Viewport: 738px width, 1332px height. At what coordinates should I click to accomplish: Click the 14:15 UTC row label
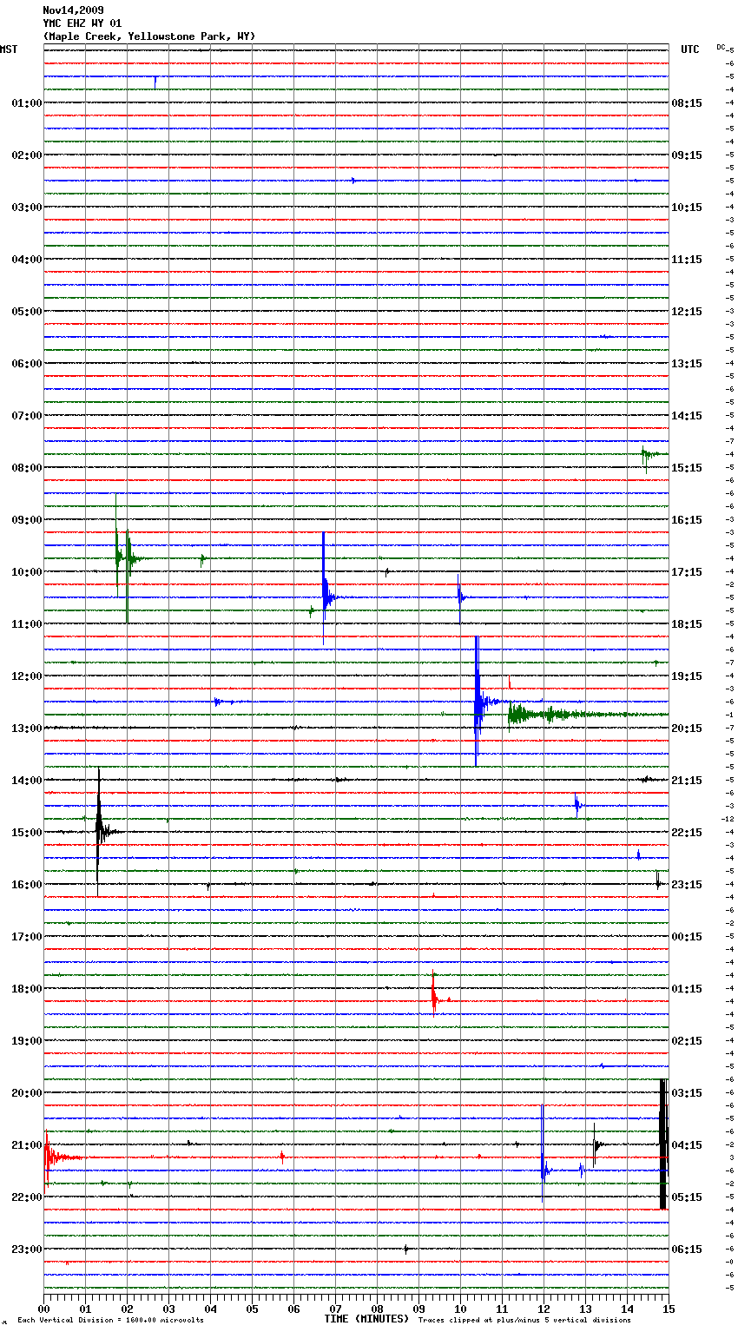tap(687, 416)
